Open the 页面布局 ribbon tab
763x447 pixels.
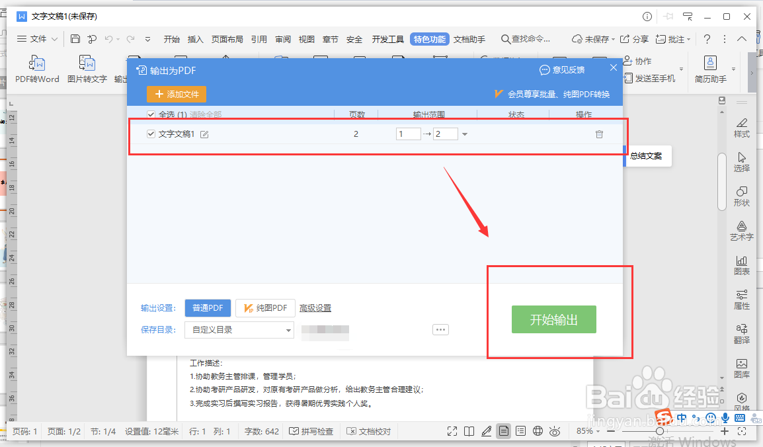tap(227, 40)
